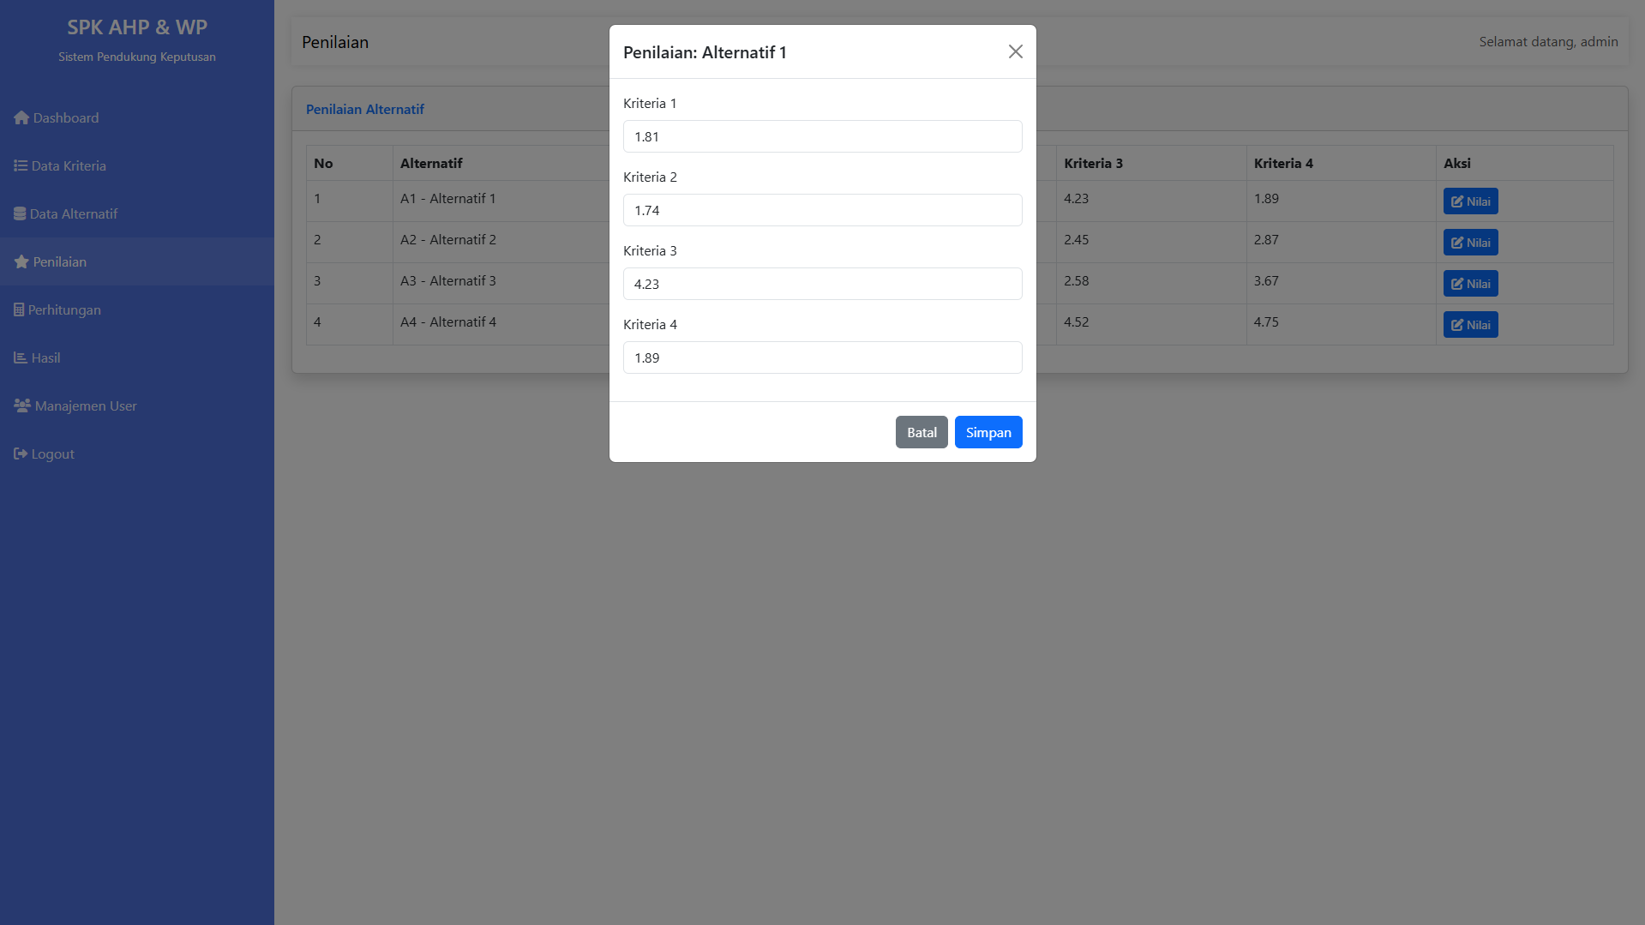Close the Penilaian dialog with X
Image resolution: width=1645 pixels, height=925 pixels.
pyautogui.click(x=1016, y=52)
